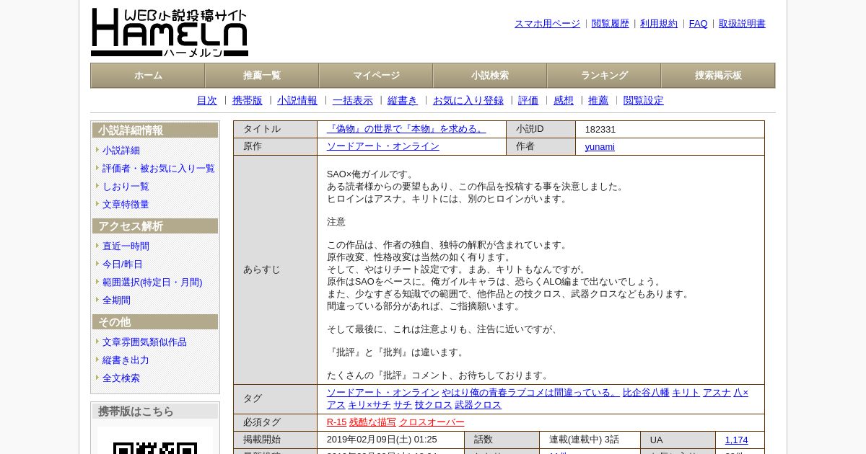This screenshot has height=454, width=866.
Task: Open 小説詳細 in sidebar
Action: click(x=121, y=151)
